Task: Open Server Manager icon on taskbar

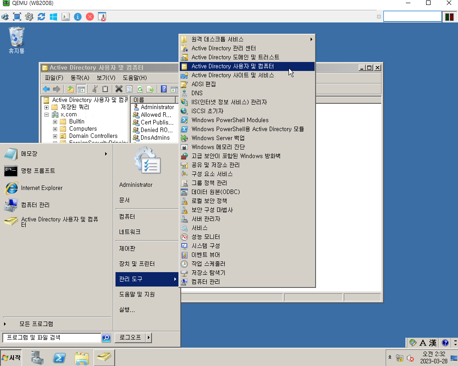Action: 37,357
